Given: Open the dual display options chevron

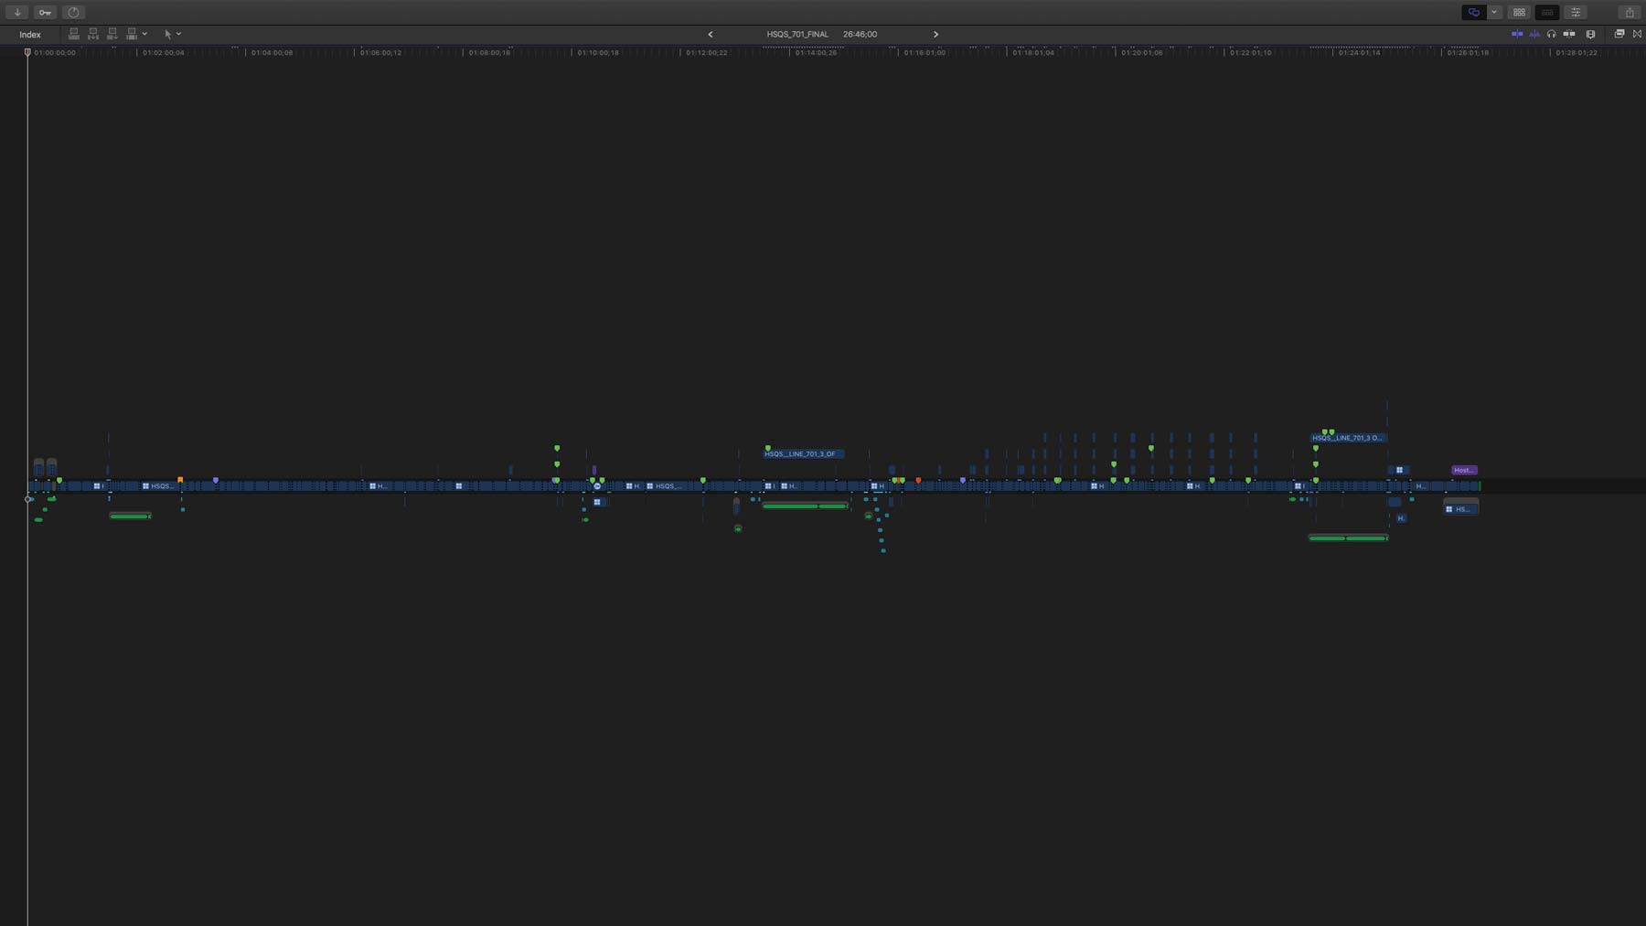Looking at the screenshot, I should 1494,12.
